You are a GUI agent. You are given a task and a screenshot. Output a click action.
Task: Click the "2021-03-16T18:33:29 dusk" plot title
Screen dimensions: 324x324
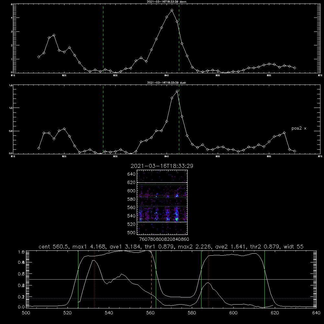(x=167, y=83)
